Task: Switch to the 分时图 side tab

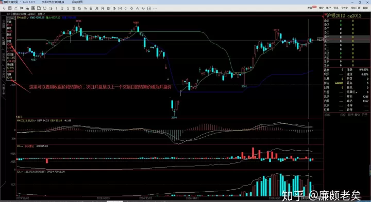Action: (x=4, y=24)
